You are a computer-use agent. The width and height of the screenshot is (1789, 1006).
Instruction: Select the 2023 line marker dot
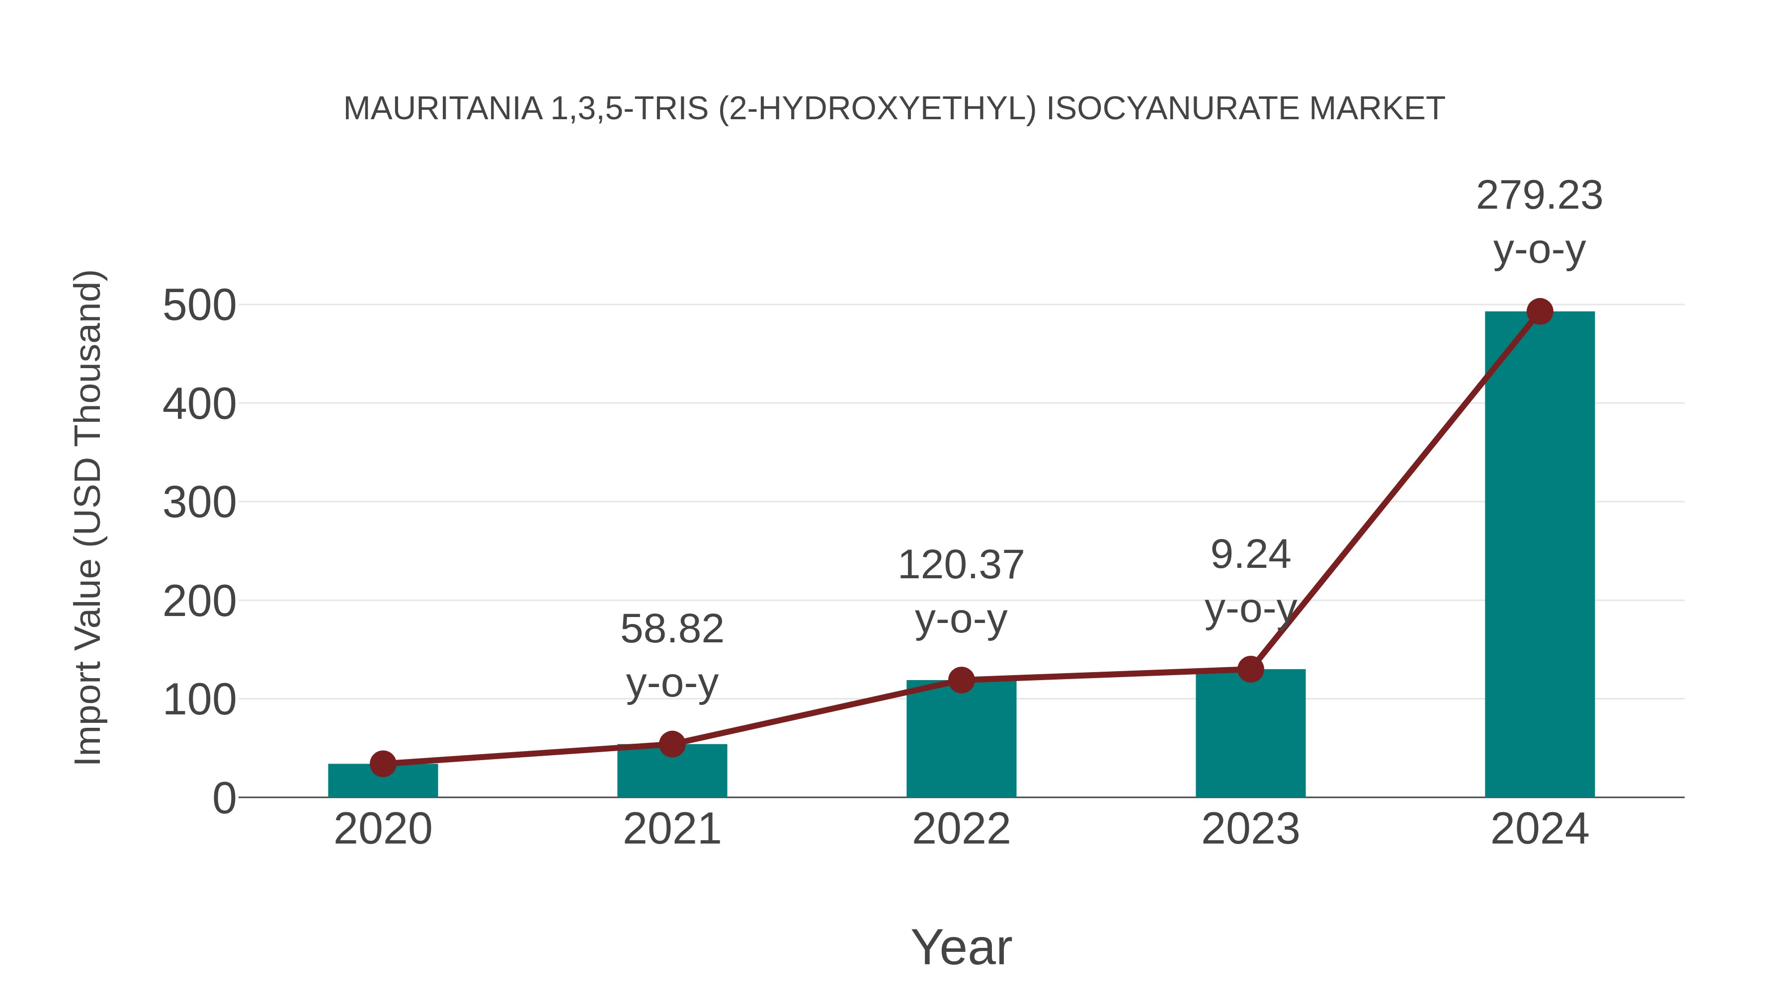pos(1250,669)
